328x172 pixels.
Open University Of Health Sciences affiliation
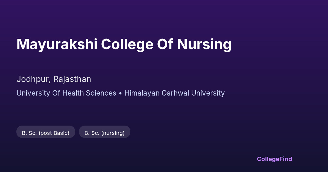coord(66,93)
